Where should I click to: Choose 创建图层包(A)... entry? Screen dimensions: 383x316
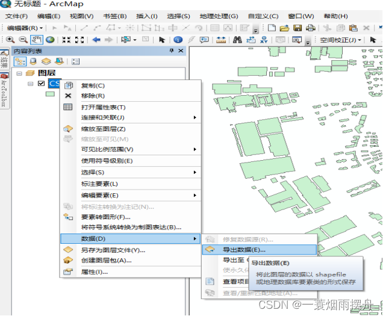(131, 260)
